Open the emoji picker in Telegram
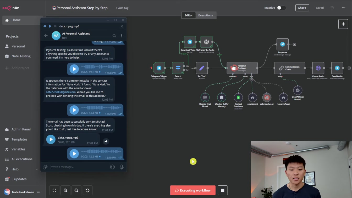 pos(112,167)
